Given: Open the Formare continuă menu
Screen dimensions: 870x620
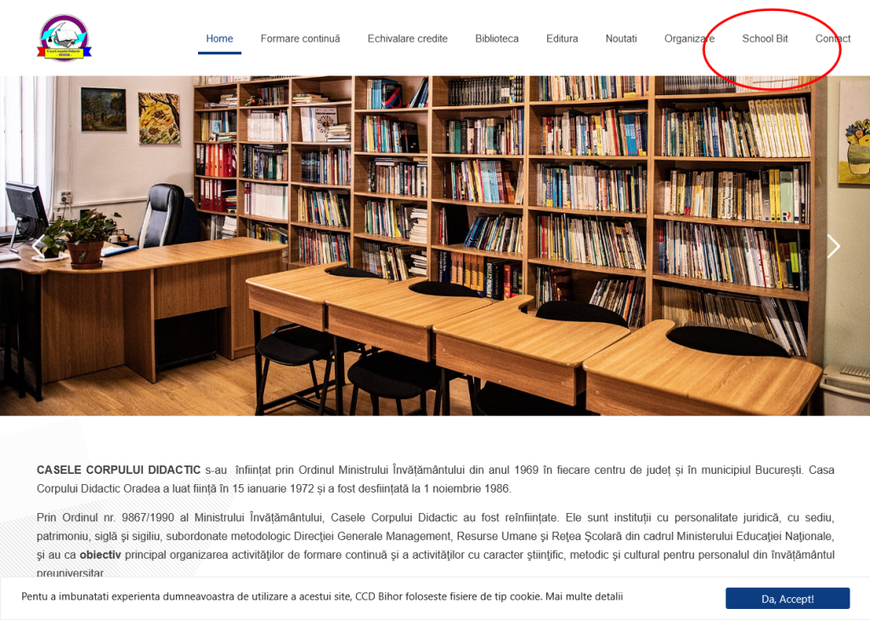Looking at the screenshot, I should 300,38.
